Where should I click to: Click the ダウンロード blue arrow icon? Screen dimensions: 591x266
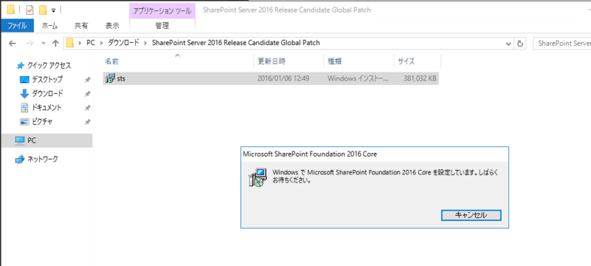[x=24, y=93]
